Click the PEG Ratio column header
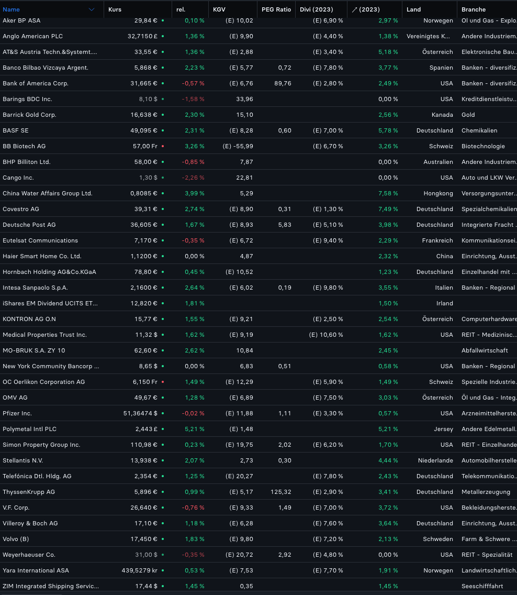517x595 pixels. [276, 9]
